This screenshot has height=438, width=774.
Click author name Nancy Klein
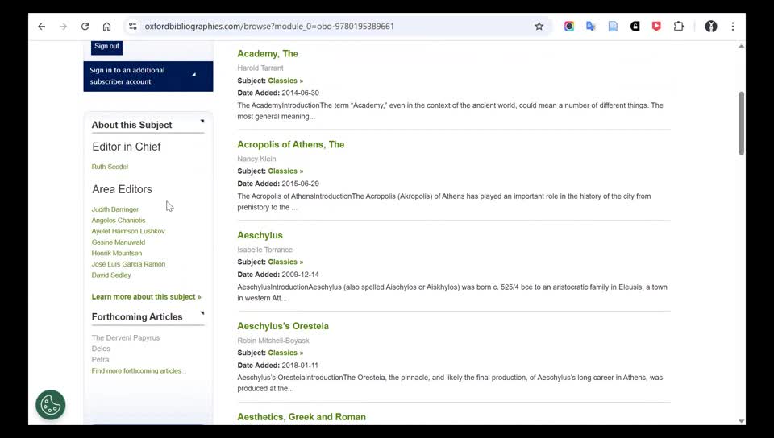pos(256,159)
